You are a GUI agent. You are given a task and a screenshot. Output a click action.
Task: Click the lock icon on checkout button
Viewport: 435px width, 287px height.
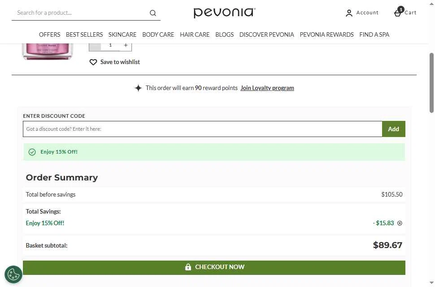pos(188,267)
